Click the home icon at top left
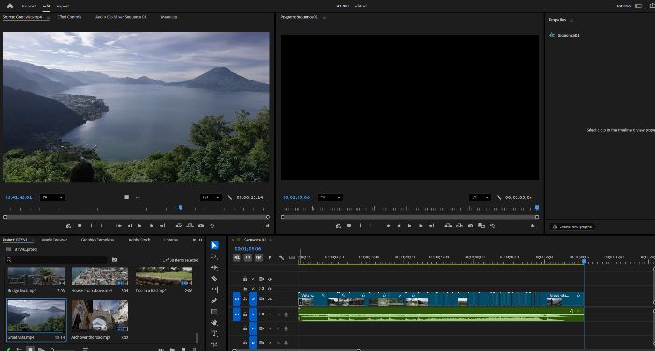 [x=10, y=7]
